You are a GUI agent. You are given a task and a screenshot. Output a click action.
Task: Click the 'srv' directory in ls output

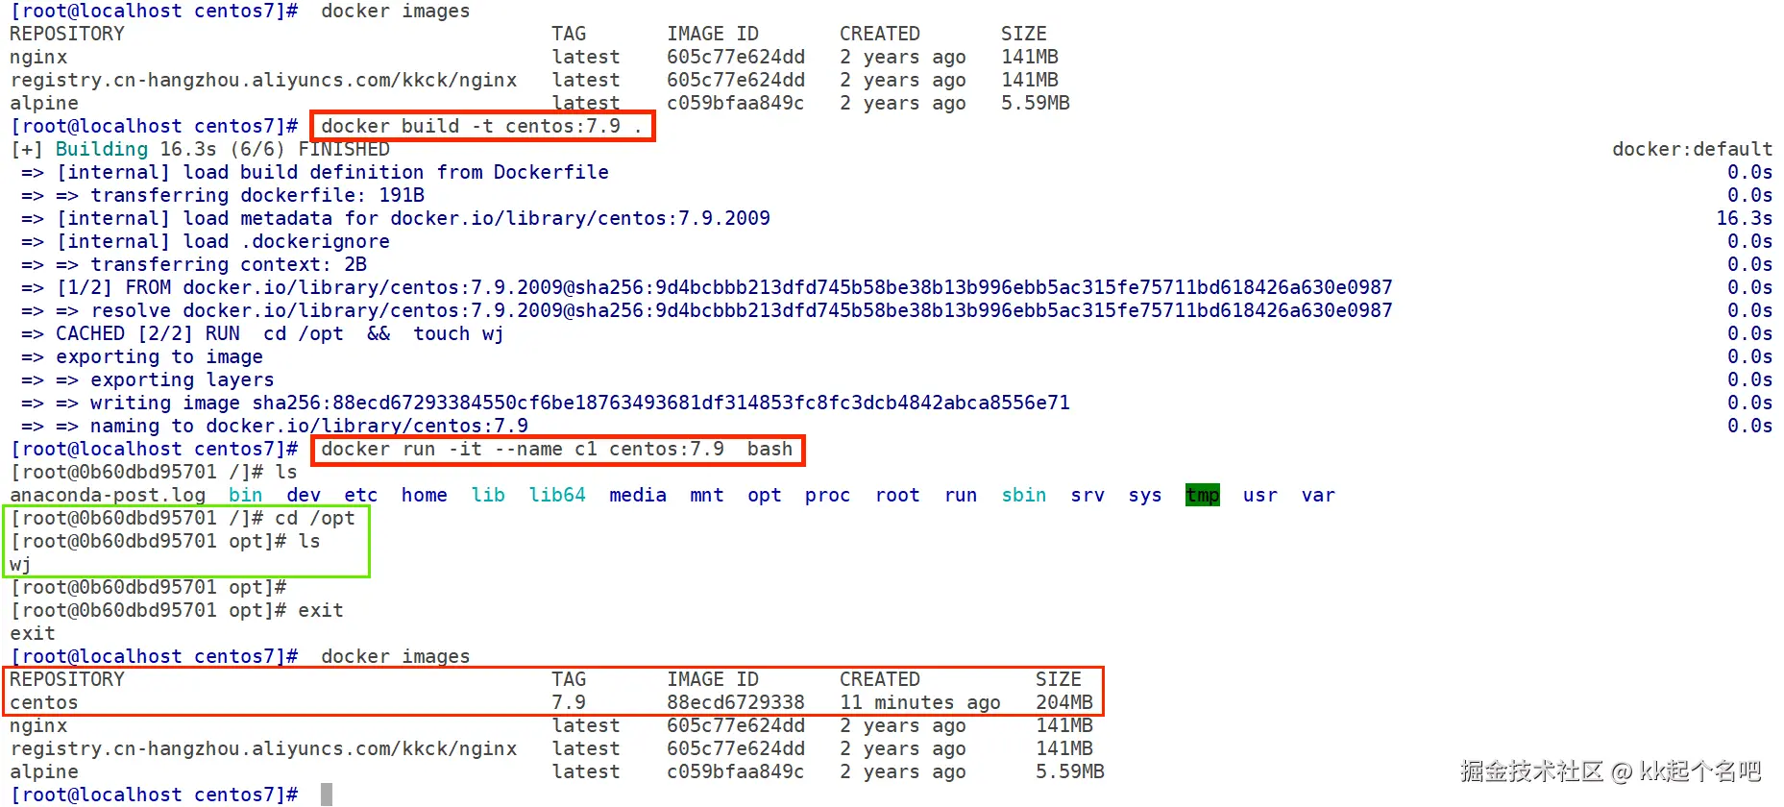pyautogui.click(x=1088, y=495)
